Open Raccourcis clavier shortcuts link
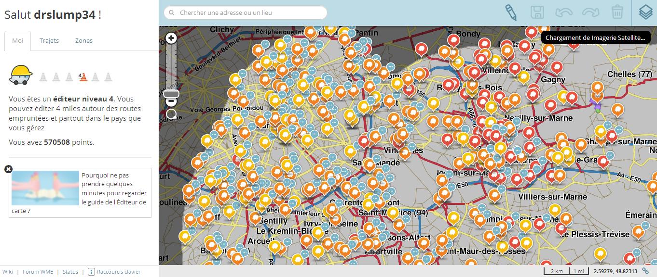Image resolution: width=657 pixels, height=277 pixels. (x=119, y=272)
